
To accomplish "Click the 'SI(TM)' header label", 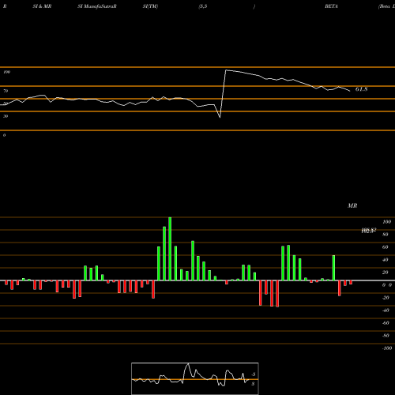I will point(150,6).
